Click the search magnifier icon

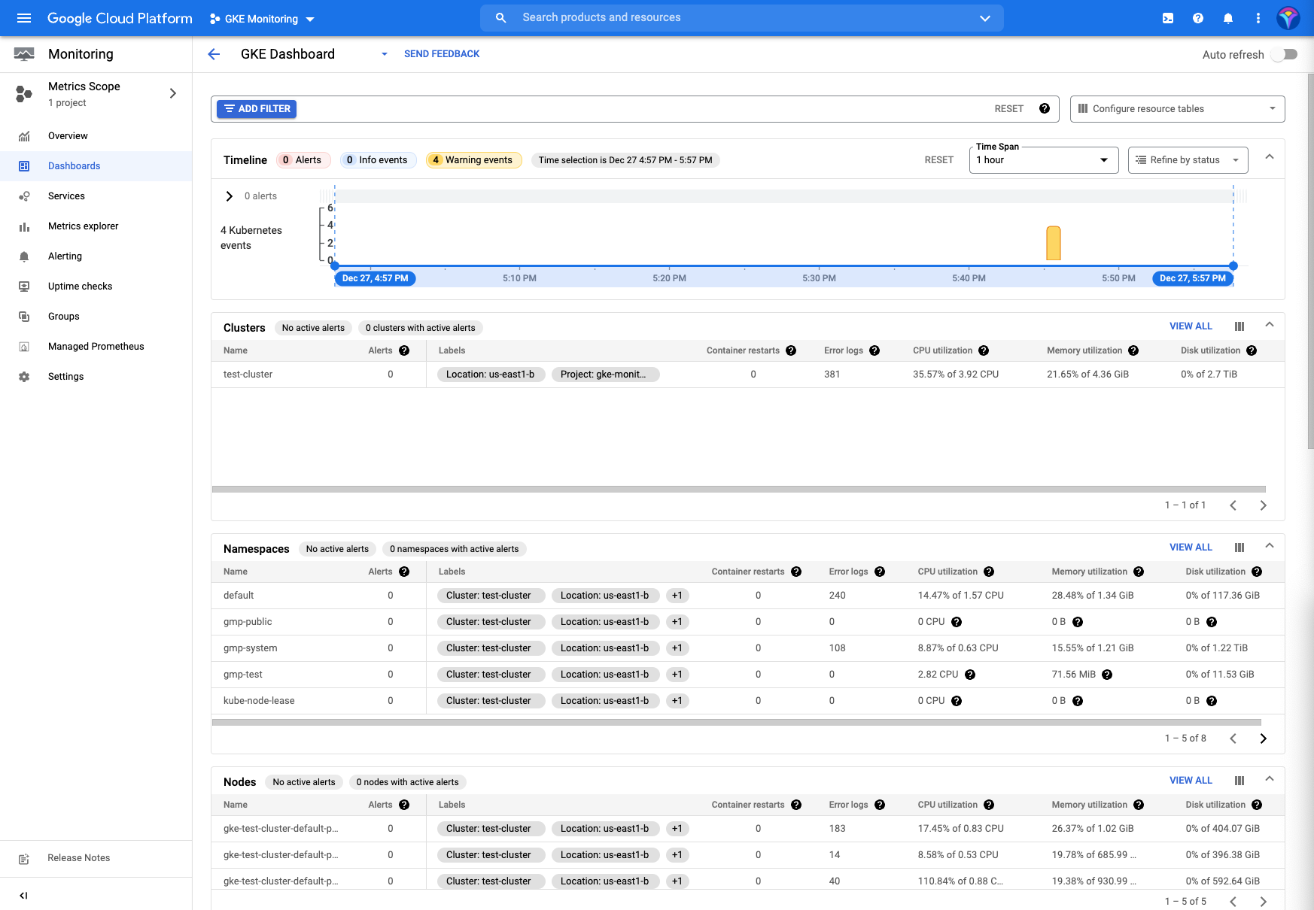(500, 18)
